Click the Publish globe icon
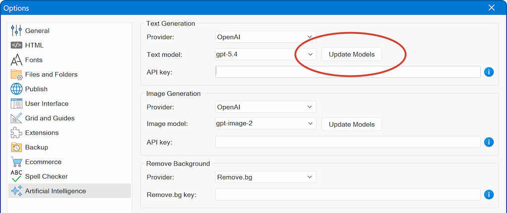This screenshot has height=213, width=507. [16, 89]
